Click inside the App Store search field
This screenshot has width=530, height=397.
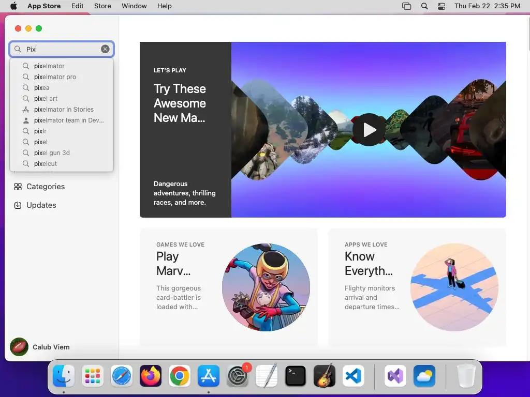62,49
